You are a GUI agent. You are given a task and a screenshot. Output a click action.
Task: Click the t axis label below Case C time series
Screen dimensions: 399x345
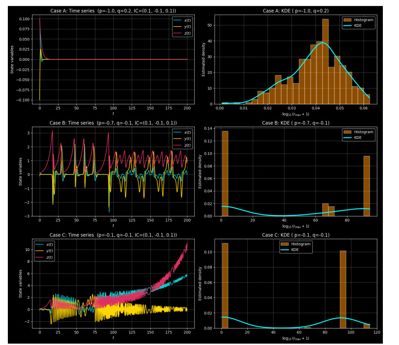click(x=113, y=338)
